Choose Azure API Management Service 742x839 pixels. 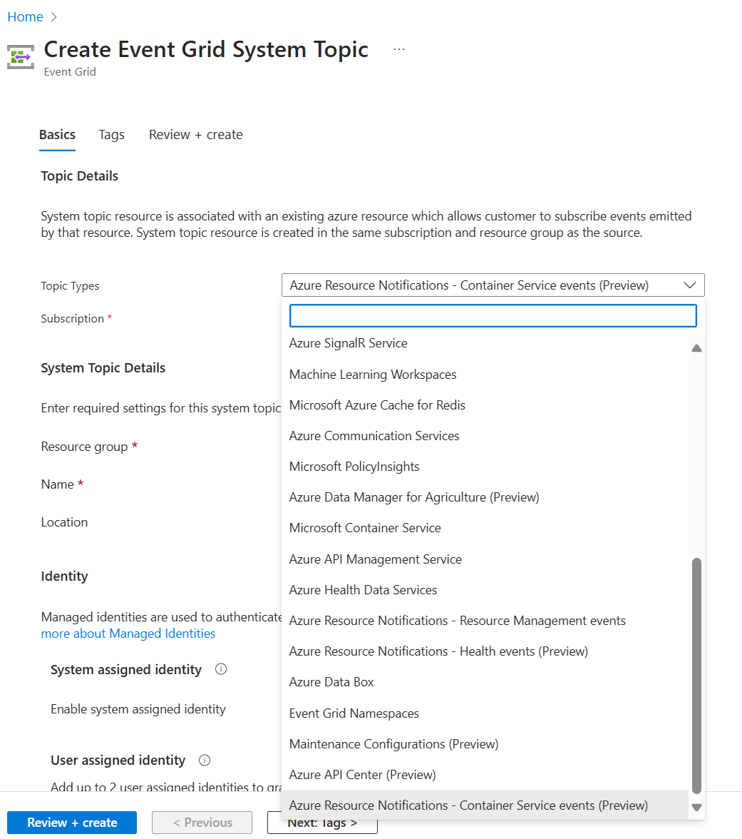tap(485, 559)
